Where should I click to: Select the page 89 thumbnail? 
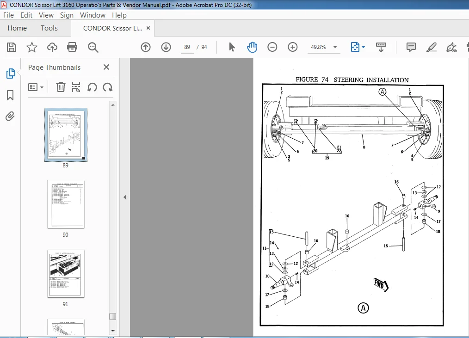point(66,135)
